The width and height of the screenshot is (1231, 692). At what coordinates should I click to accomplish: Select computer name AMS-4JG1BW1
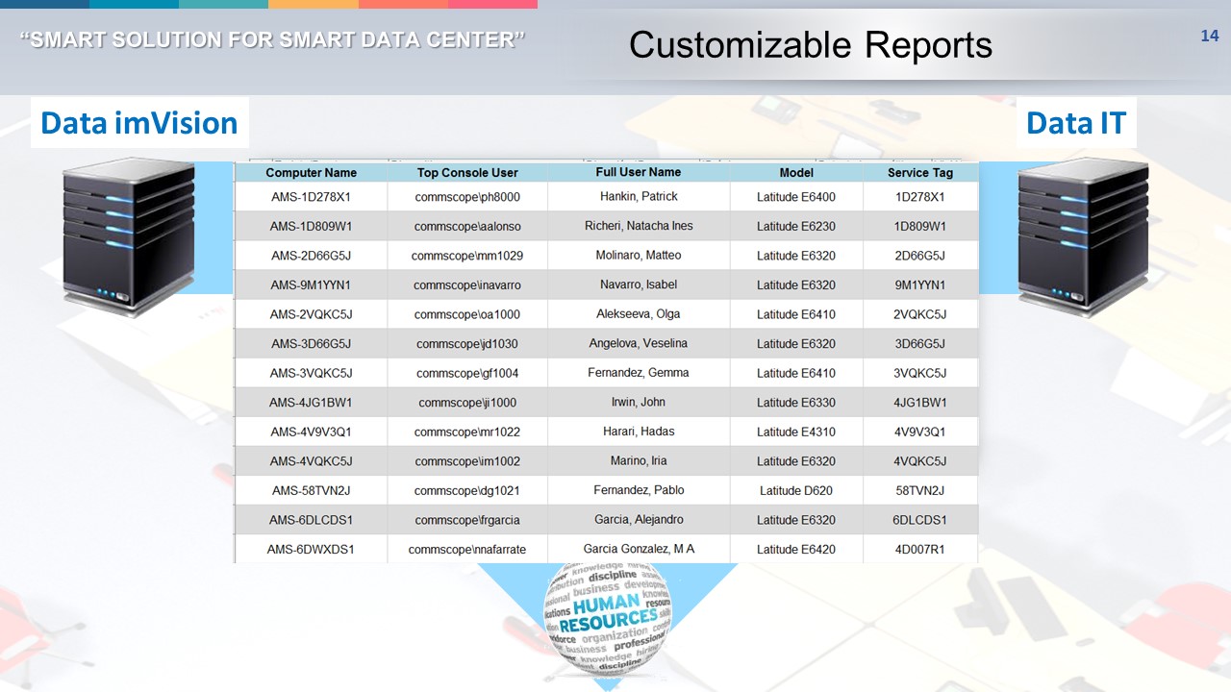click(x=311, y=403)
